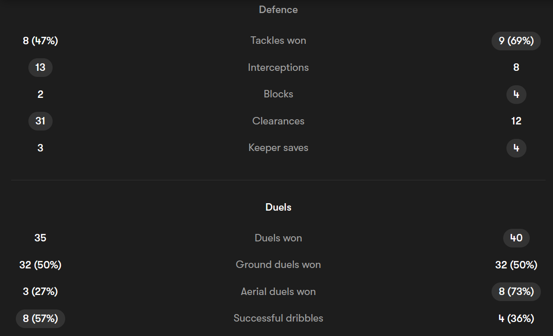Click the highlighted 40 duels won value
The width and height of the screenshot is (553, 336).
click(x=516, y=238)
